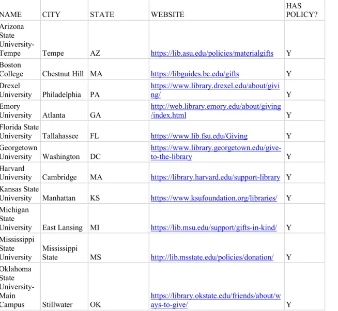The width and height of the screenshot is (338, 311).
Task: Select the NAME column header
Action: (20, 10)
